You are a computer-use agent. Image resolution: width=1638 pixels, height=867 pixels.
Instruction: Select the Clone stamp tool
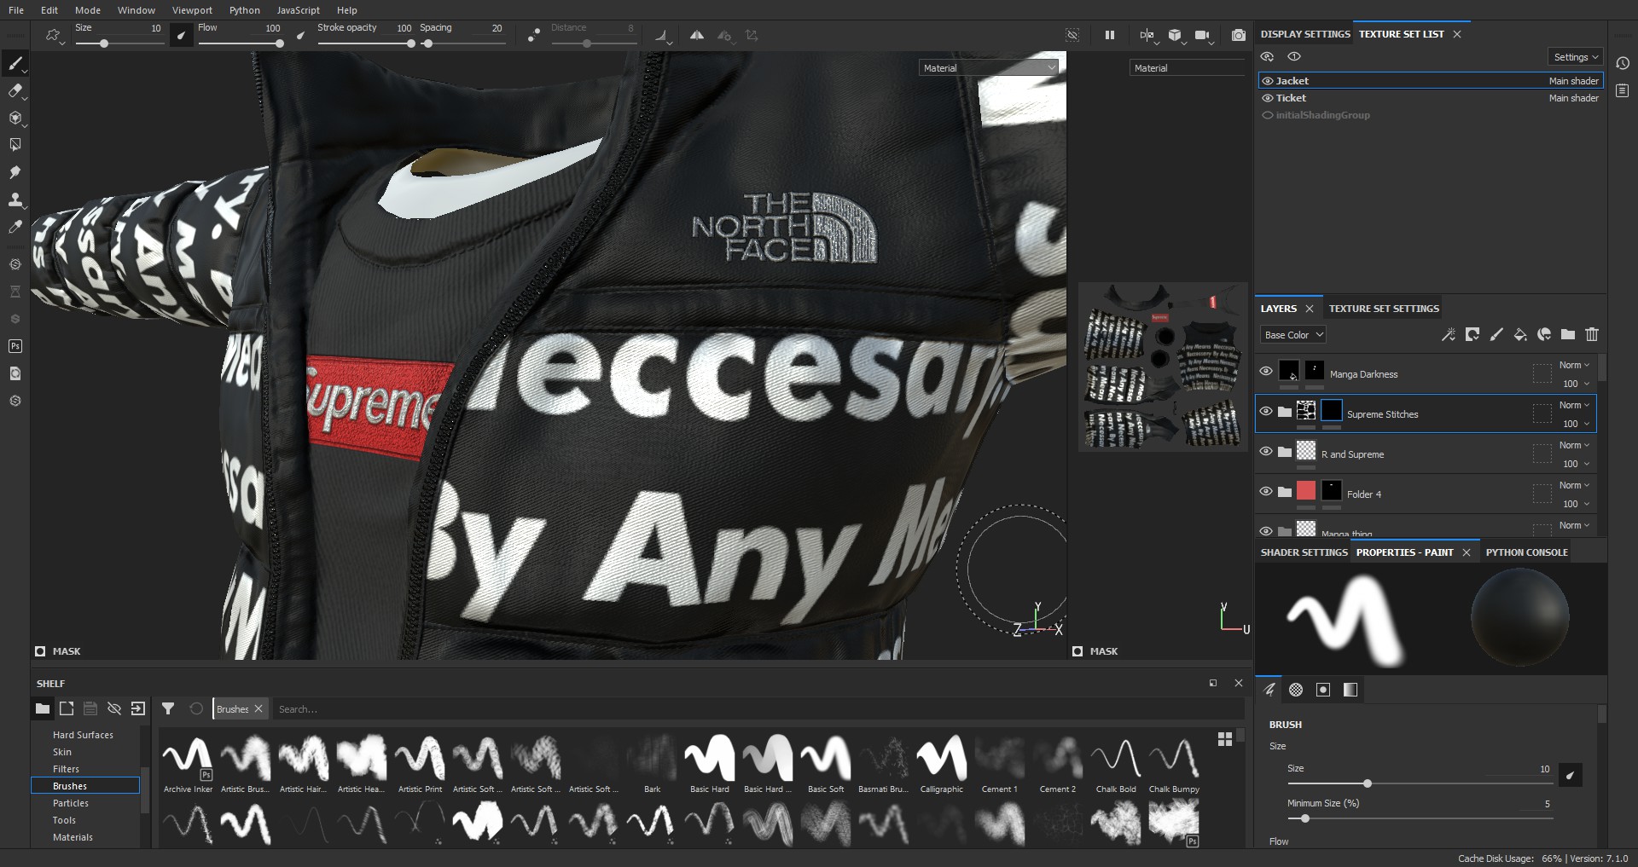click(15, 199)
